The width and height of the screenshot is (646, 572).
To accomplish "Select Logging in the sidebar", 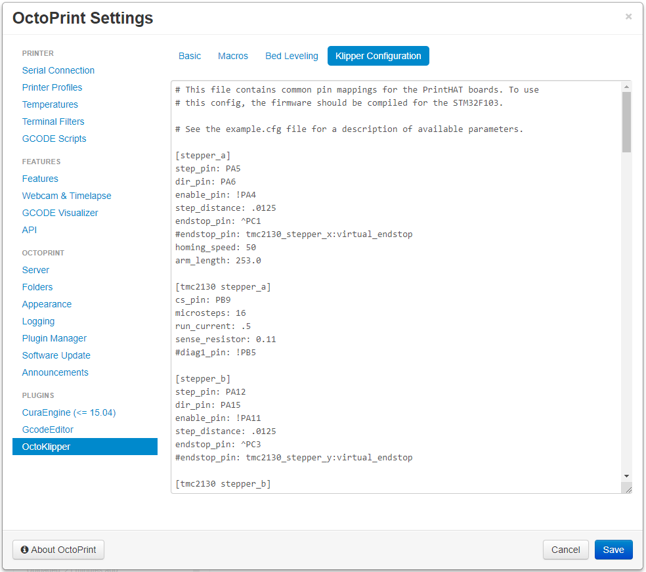I will pos(38,321).
